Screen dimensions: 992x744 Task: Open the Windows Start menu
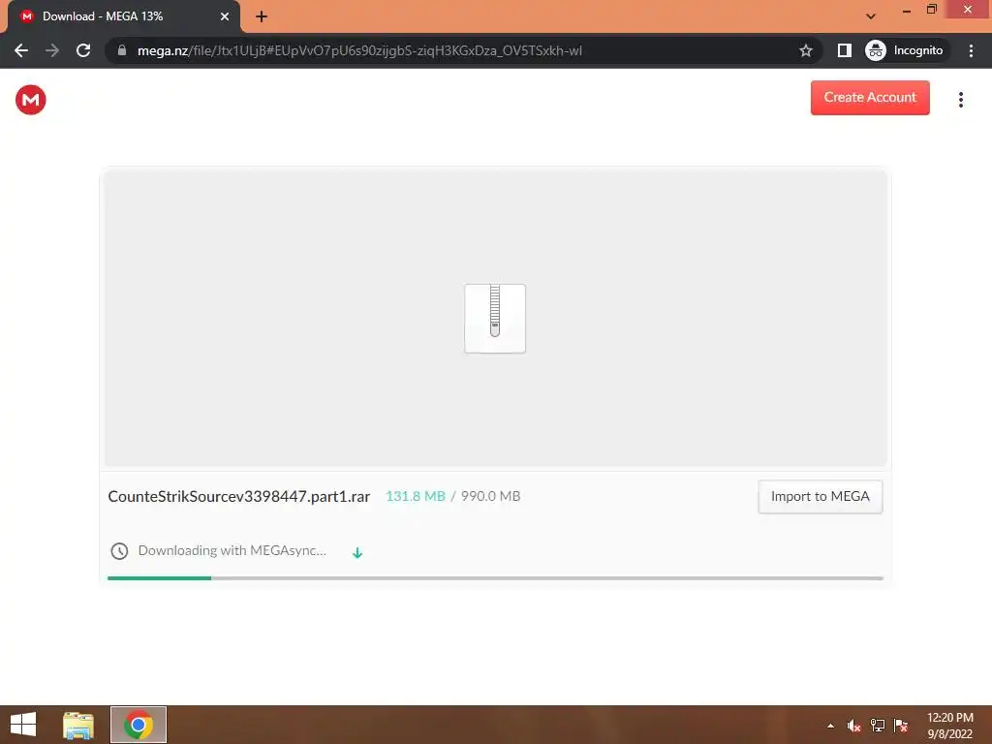[x=23, y=725]
